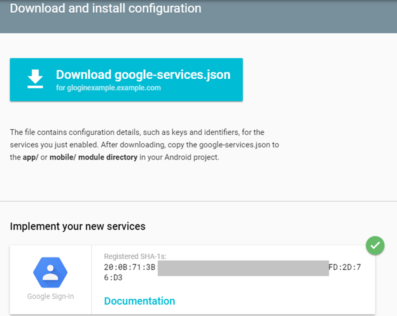The image size is (397, 316).
Task: Click the 'google-services.json' filename in the button title
Action: click(x=172, y=74)
